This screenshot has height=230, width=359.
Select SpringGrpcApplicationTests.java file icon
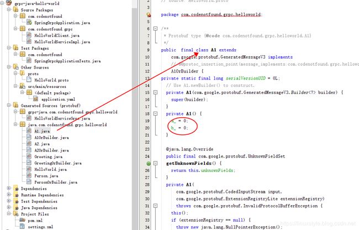point(29,60)
